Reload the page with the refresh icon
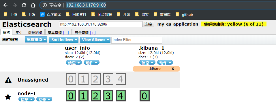 point(24,5)
